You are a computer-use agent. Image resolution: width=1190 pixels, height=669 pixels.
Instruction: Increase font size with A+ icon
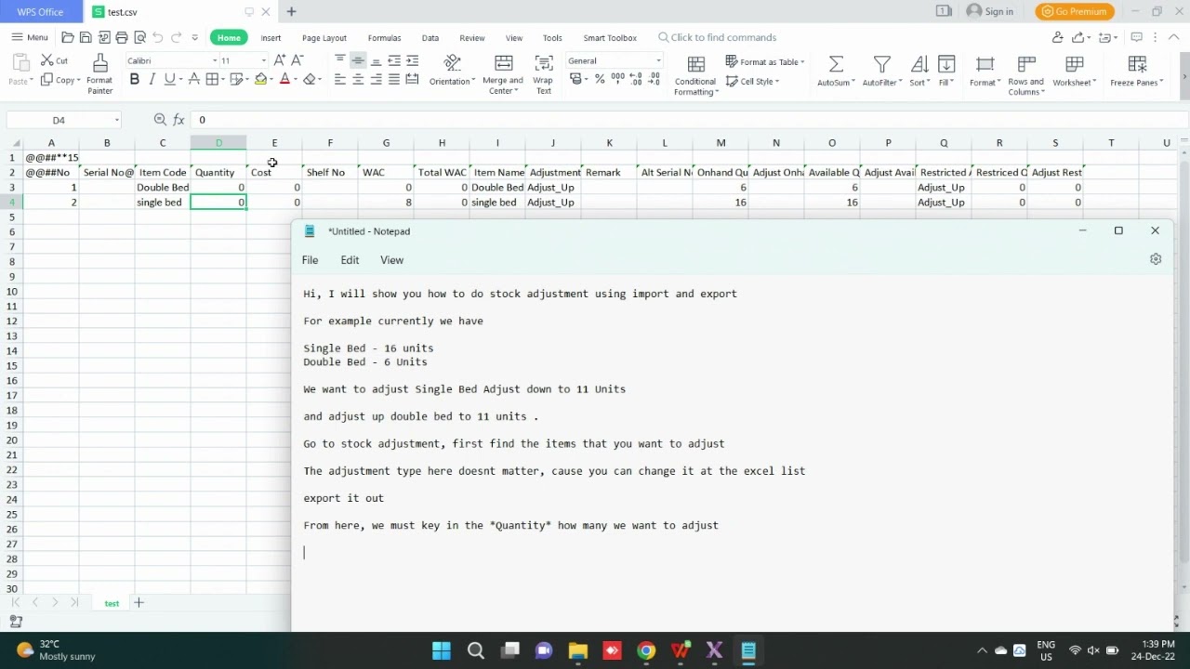coord(280,60)
